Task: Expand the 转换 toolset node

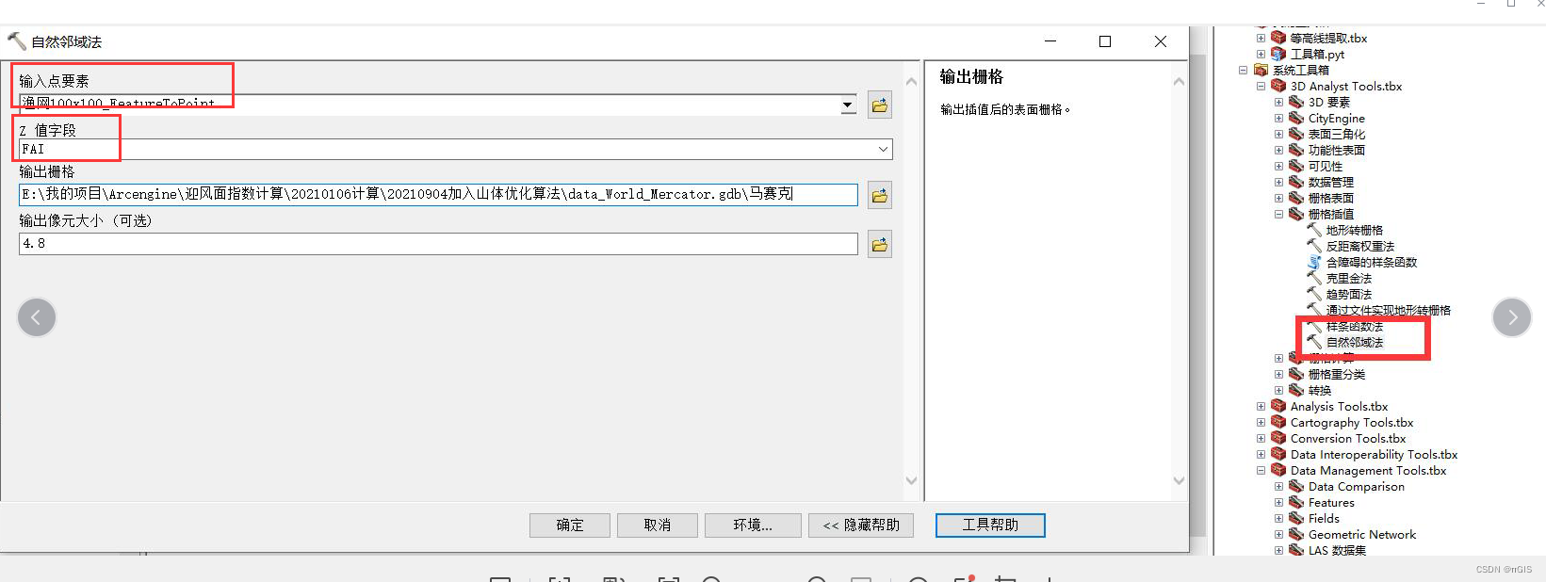Action: [1278, 391]
